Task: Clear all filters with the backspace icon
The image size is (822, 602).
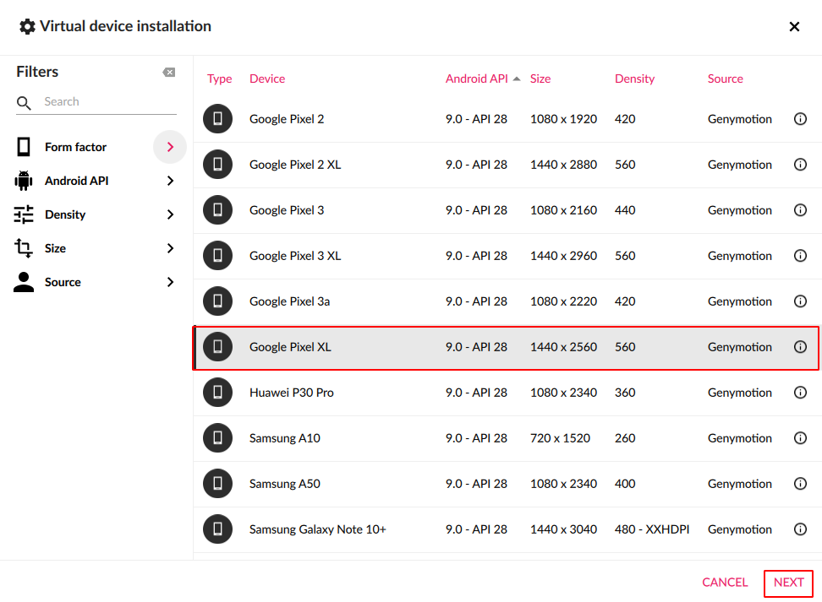Action: coord(169,73)
